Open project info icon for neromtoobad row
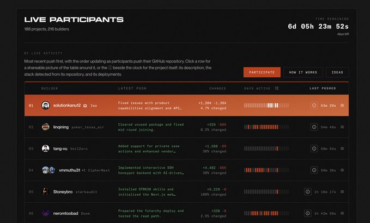 pyautogui.click(x=308, y=213)
